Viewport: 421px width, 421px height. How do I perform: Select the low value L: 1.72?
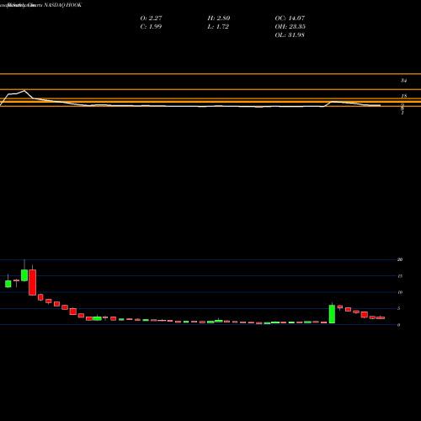click(x=218, y=26)
